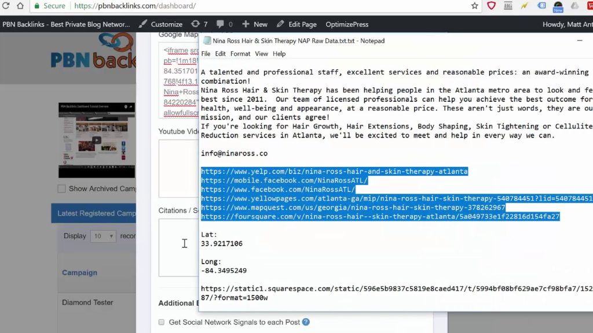Click the static1.squarespace.com URL line
Viewport: 593px width, 333px height.
(397, 289)
